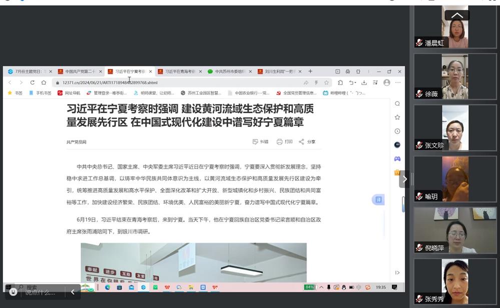This screenshot has width=500, height=308.
Task: Open the browser three-dot more menu
Action: pos(398,82)
